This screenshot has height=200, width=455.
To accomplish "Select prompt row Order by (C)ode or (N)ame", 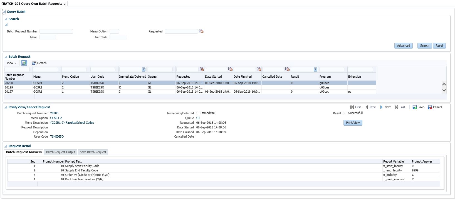I will pos(224,175).
